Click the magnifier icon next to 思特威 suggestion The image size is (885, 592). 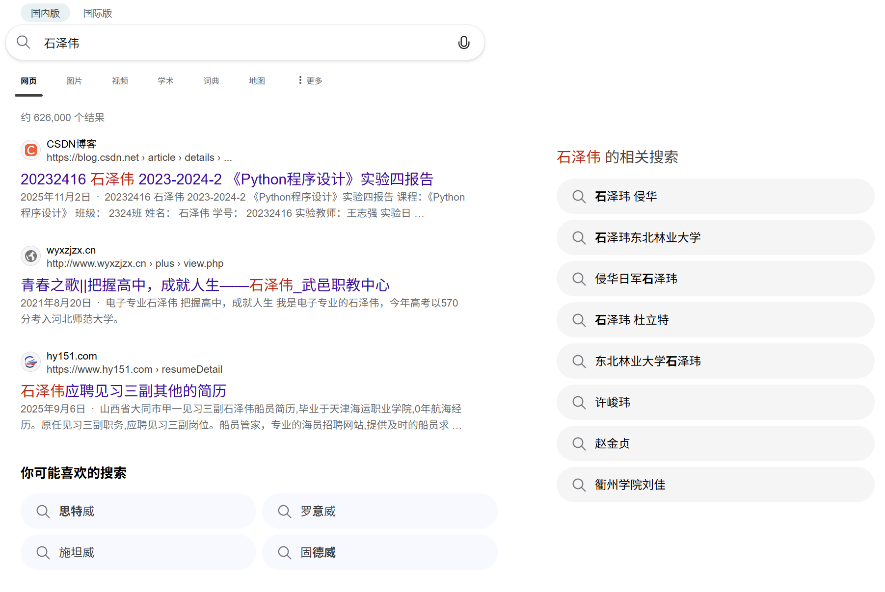[x=43, y=511]
